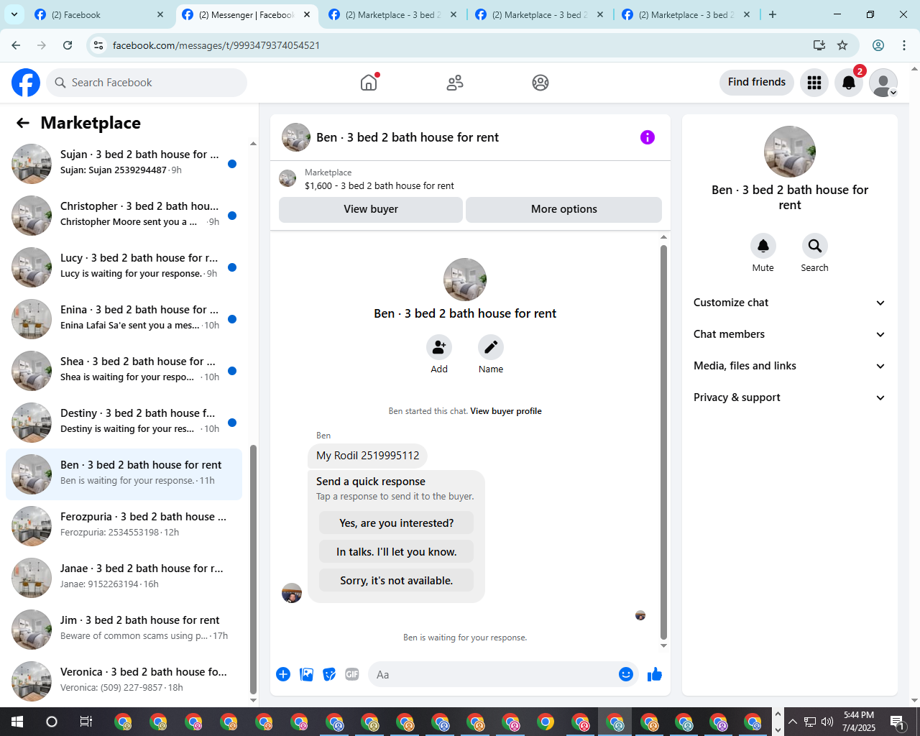Expand Customize chat section
The height and width of the screenshot is (736, 920).
coord(790,303)
